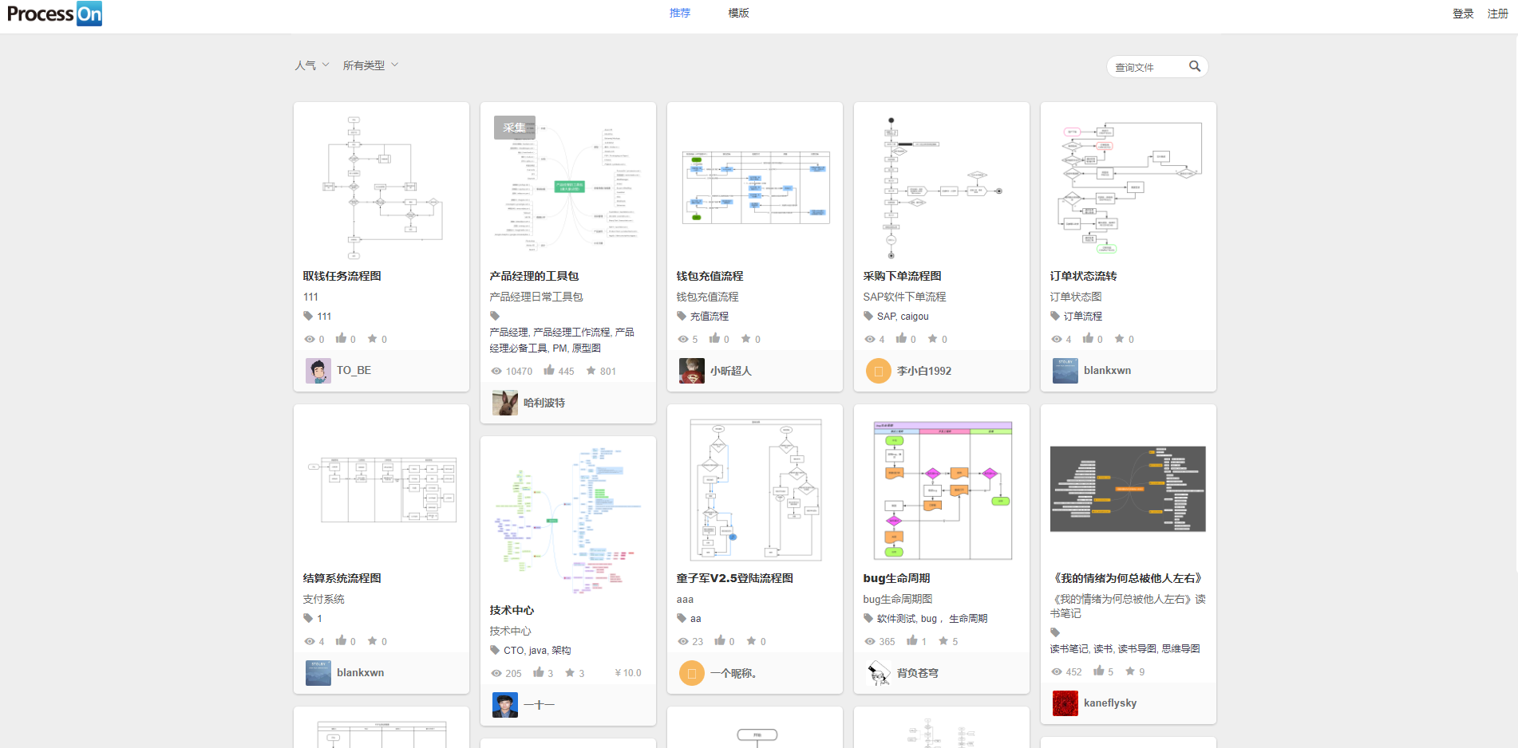
Task: Click the views eye icon on 产品经理的工具包
Action: (x=496, y=371)
